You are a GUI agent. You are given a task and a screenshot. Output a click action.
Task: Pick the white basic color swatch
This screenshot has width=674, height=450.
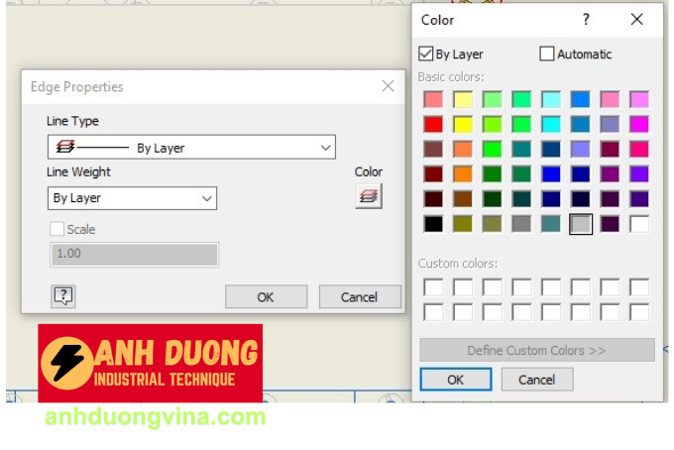click(639, 224)
